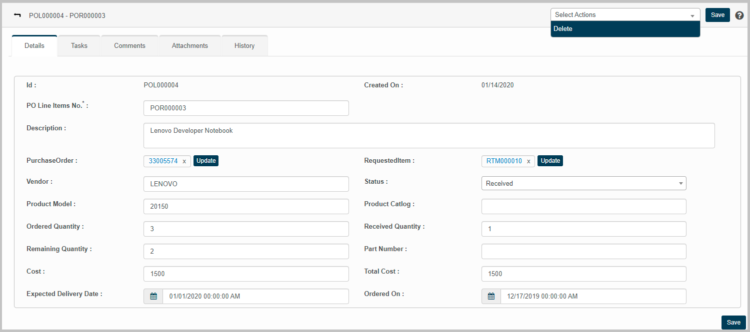Screen dimensions: 750x332
Task: View the History tab
Action: [x=244, y=45]
